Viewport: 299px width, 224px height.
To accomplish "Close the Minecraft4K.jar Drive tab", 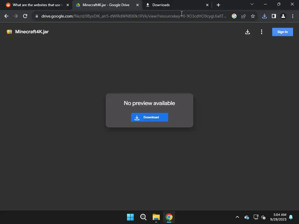I will click(138, 5).
